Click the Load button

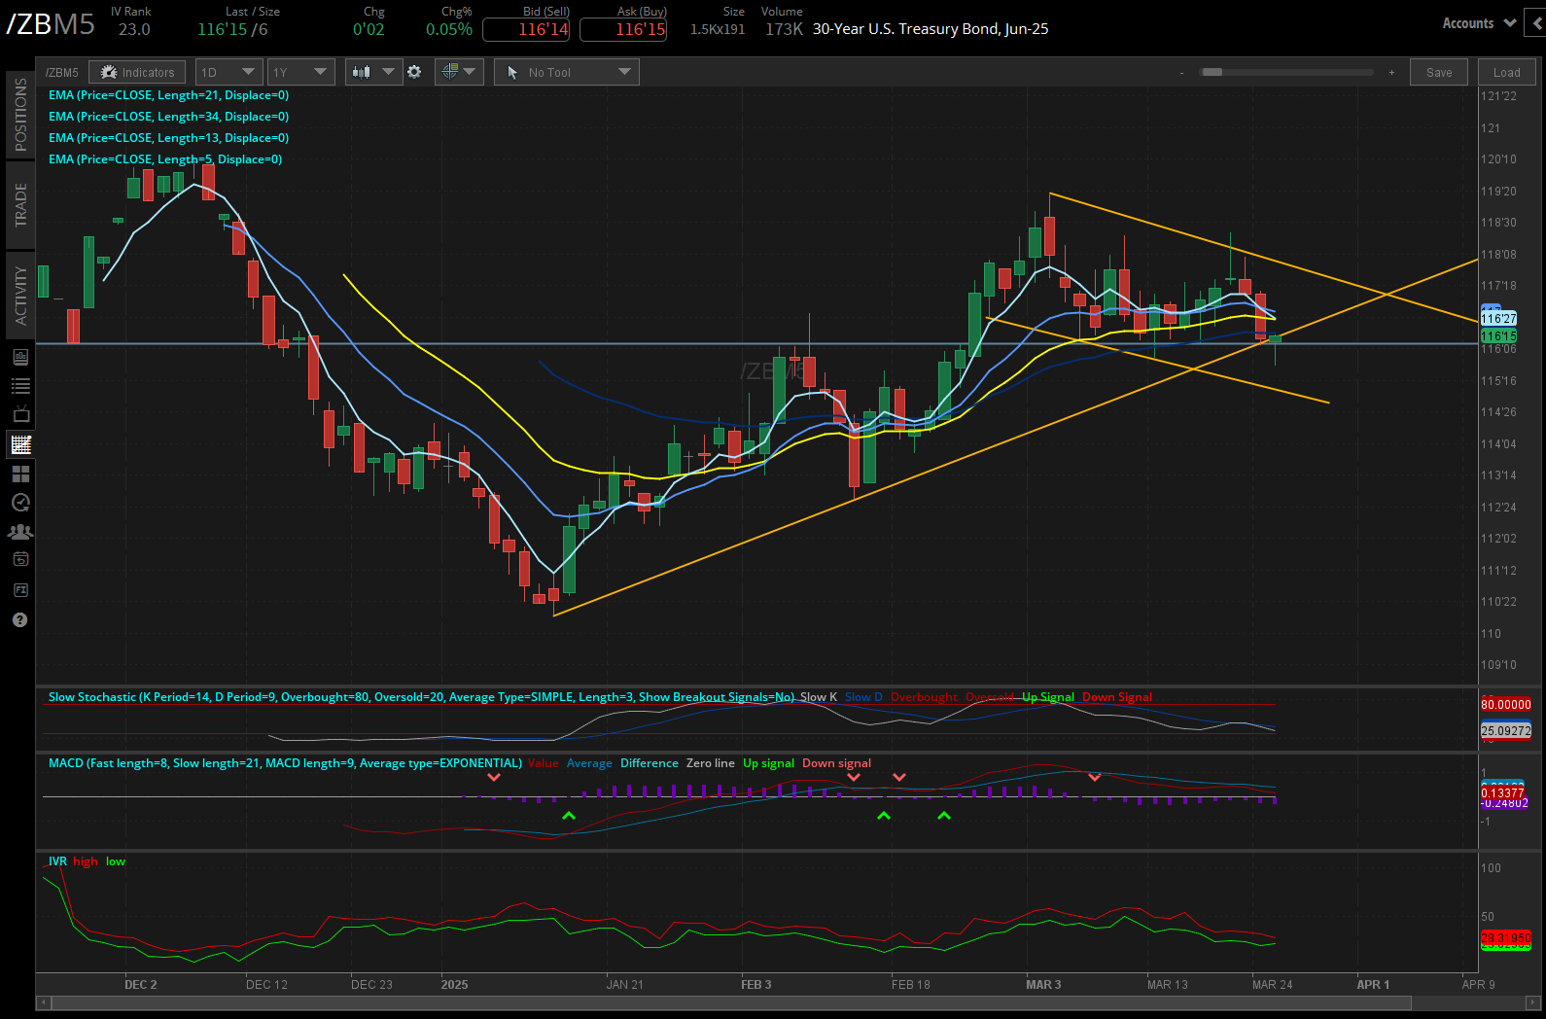[1506, 72]
